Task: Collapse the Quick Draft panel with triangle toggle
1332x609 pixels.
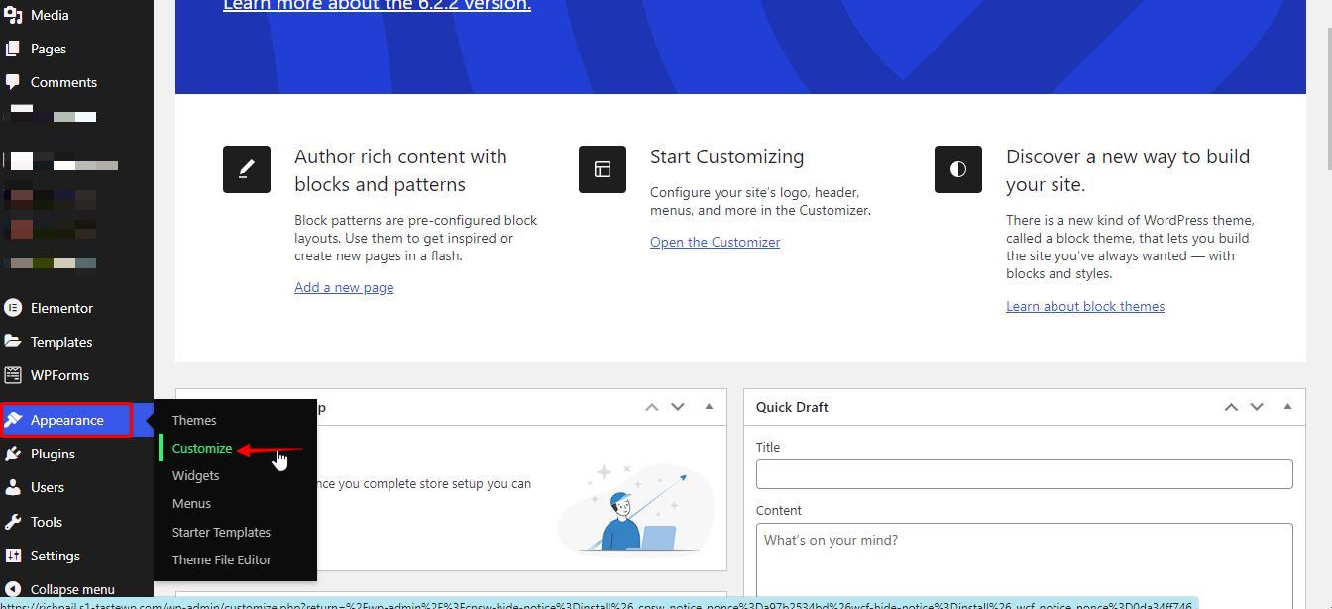Action: tap(1287, 407)
